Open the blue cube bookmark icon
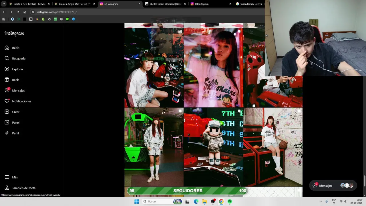The width and height of the screenshot is (366, 206). coord(73,19)
